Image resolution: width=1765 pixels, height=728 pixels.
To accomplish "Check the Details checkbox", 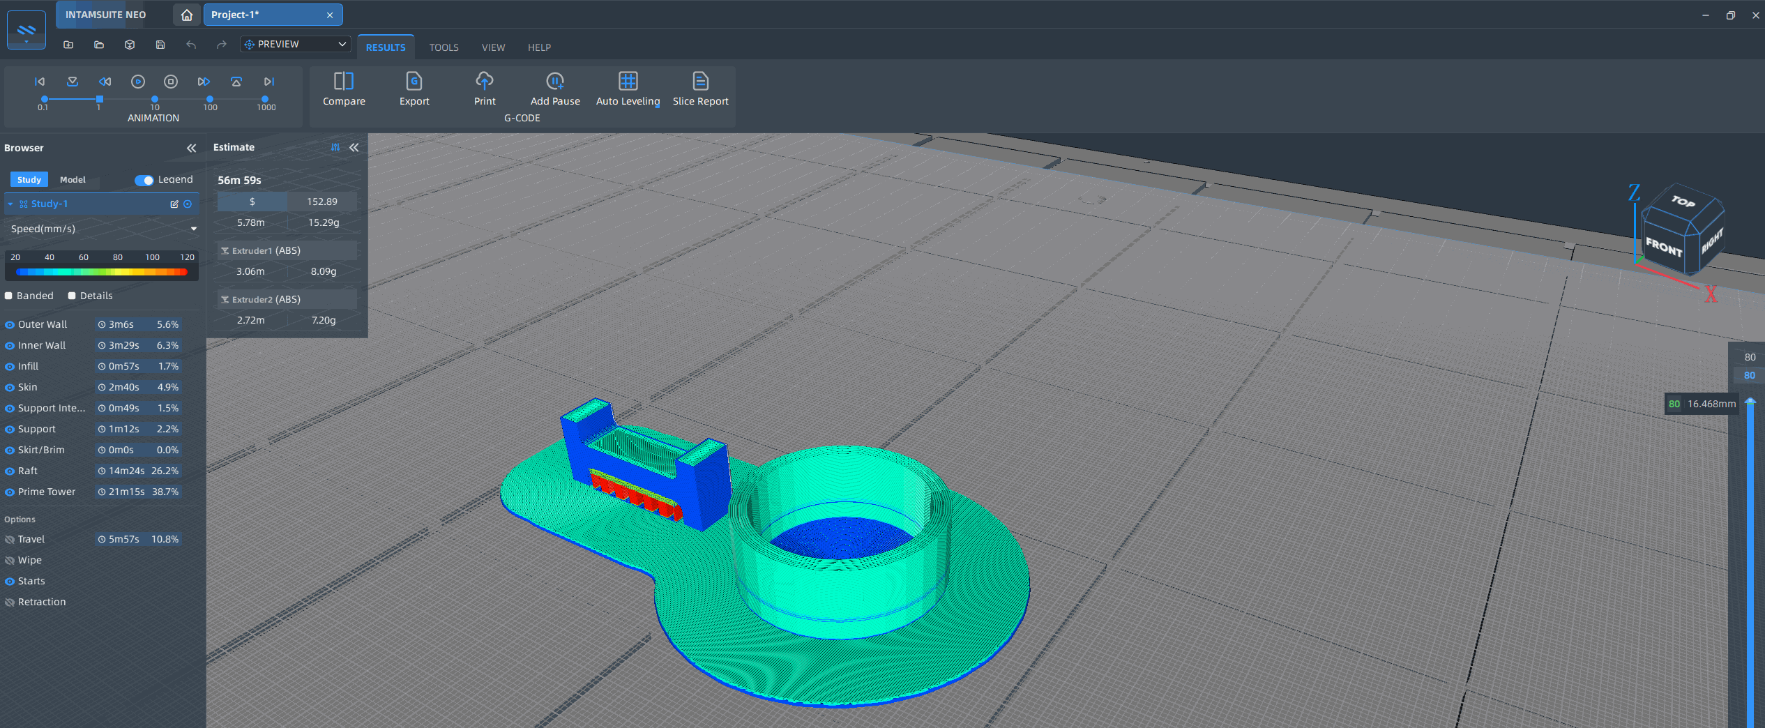I will (x=72, y=296).
